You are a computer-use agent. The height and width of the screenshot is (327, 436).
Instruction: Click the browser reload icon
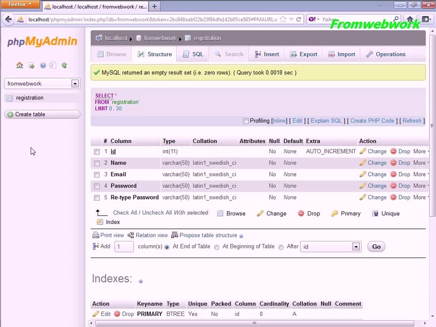[299, 19]
